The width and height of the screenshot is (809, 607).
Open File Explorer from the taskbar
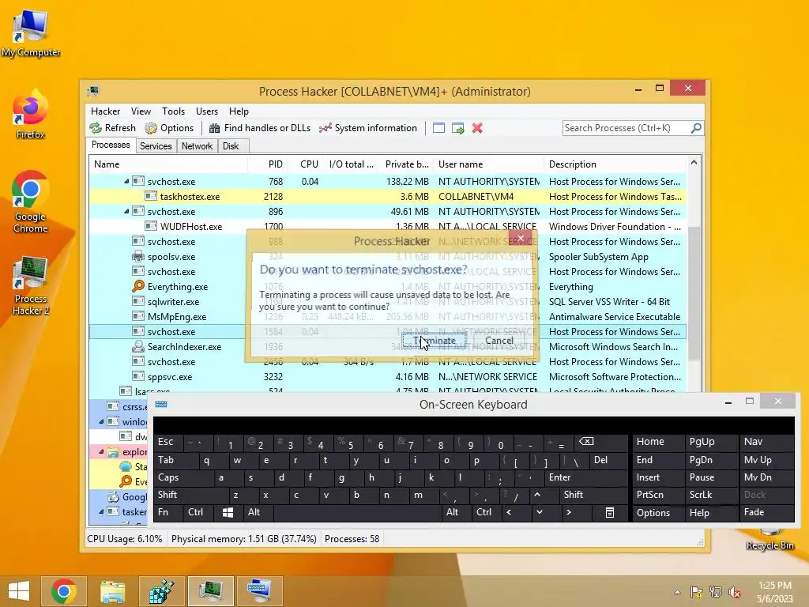112,591
